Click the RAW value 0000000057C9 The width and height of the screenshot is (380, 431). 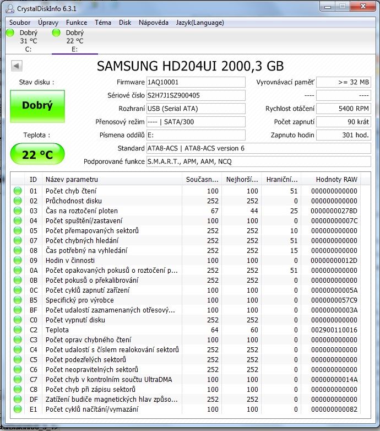click(334, 300)
